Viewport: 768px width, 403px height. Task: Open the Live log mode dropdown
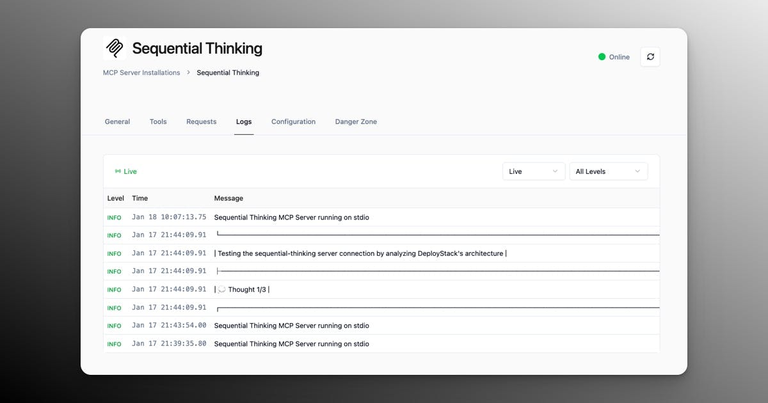pos(533,171)
